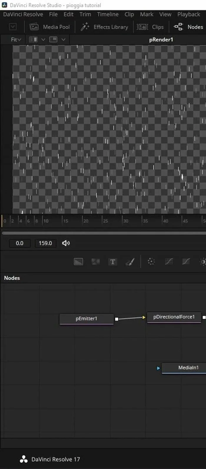The image size is (206, 469).
Task: Open the Fit zoom dropdown
Action: click(16, 40)
